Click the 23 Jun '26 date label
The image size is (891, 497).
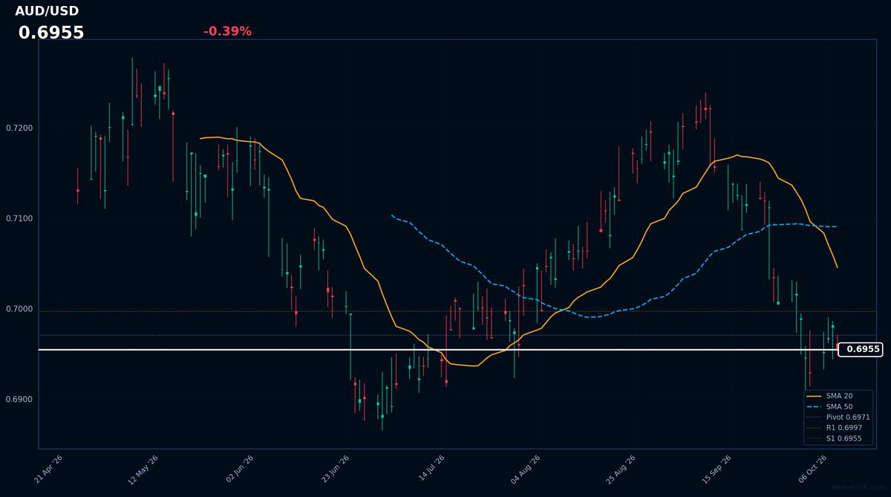pos(336,470)
